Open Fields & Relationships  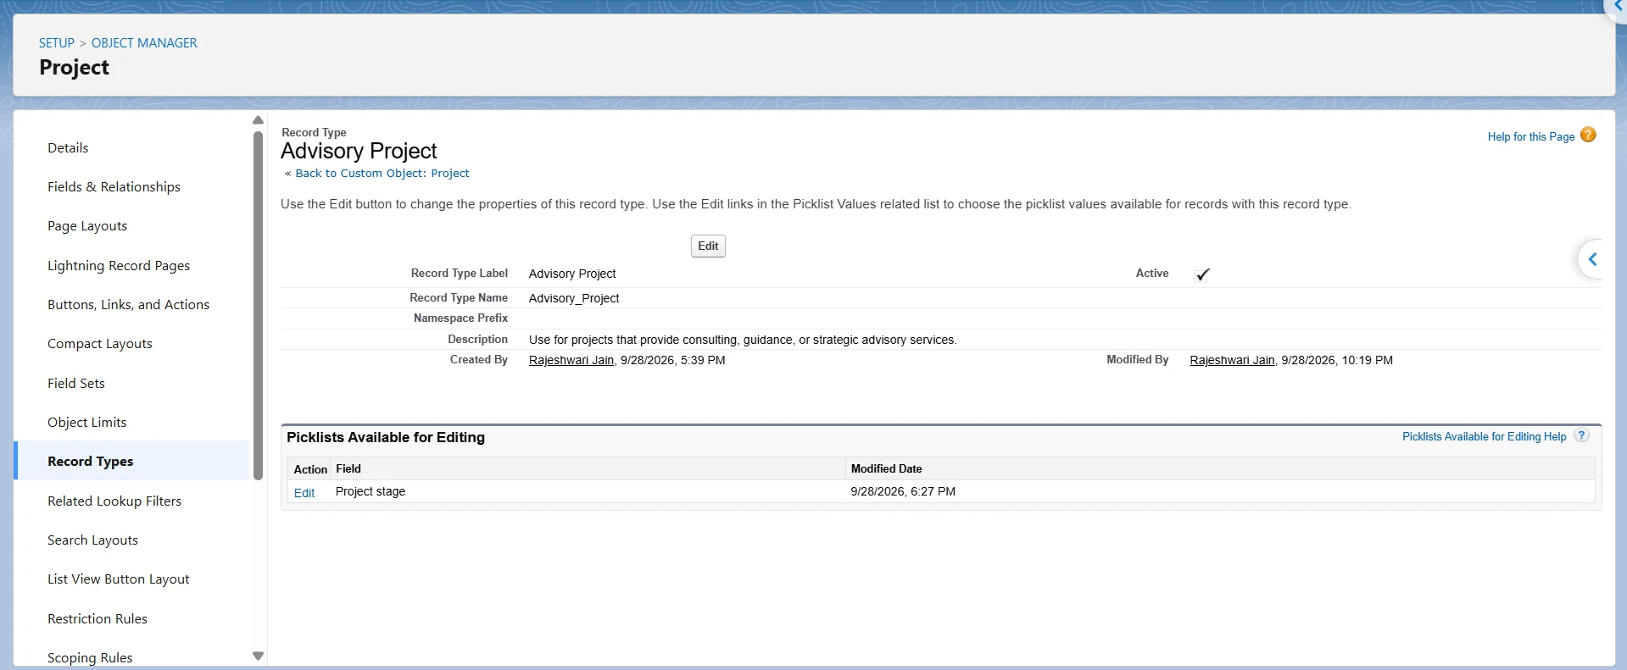pyautogui.click(x=114, y=186)
